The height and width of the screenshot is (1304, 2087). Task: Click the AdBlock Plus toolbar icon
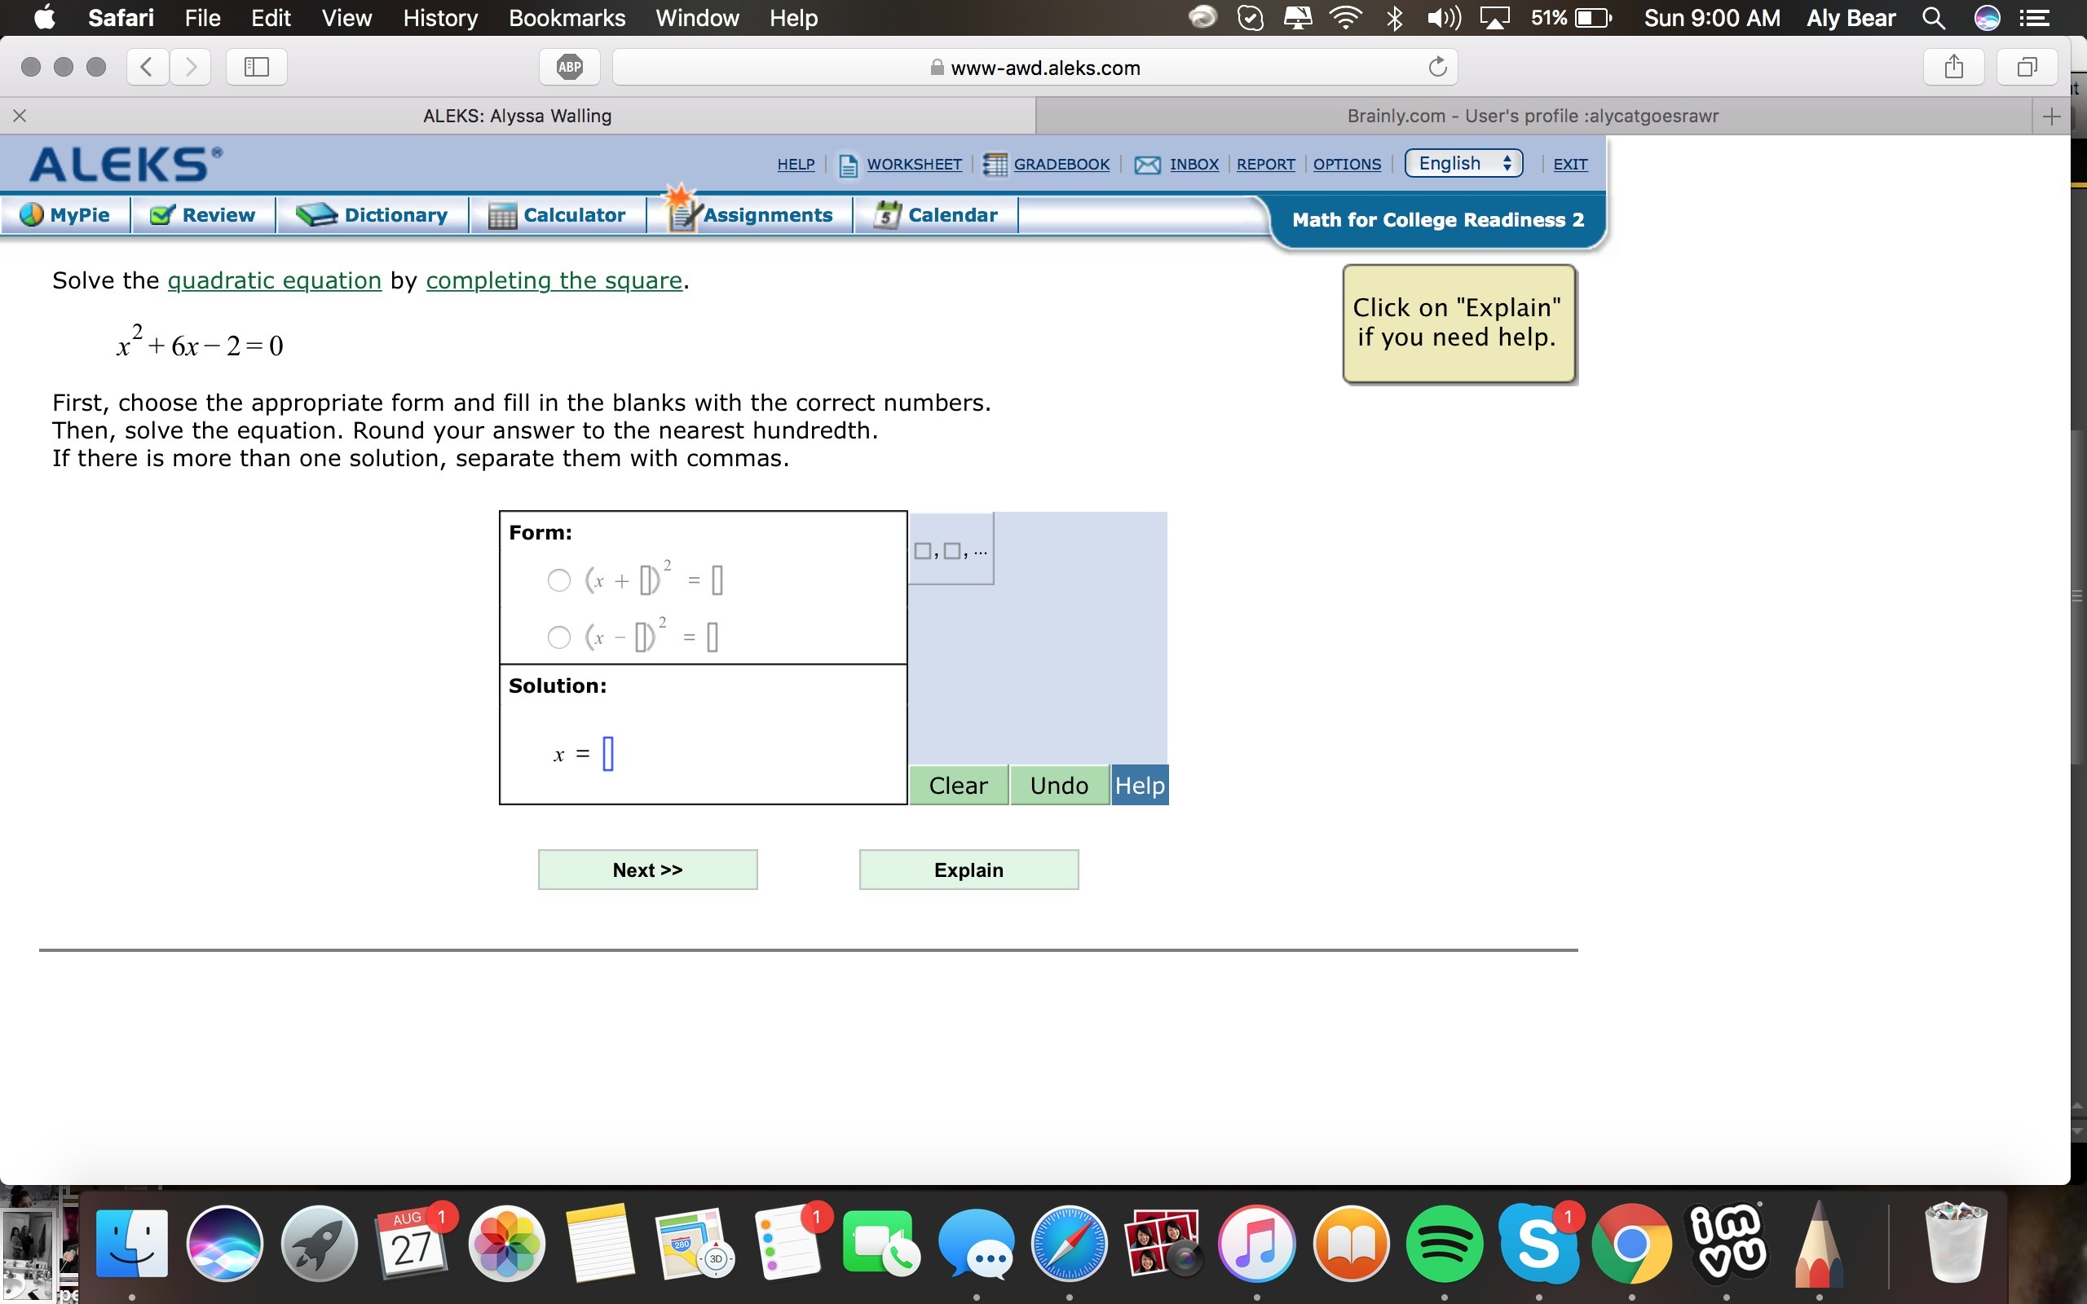[x=569, y=68]
